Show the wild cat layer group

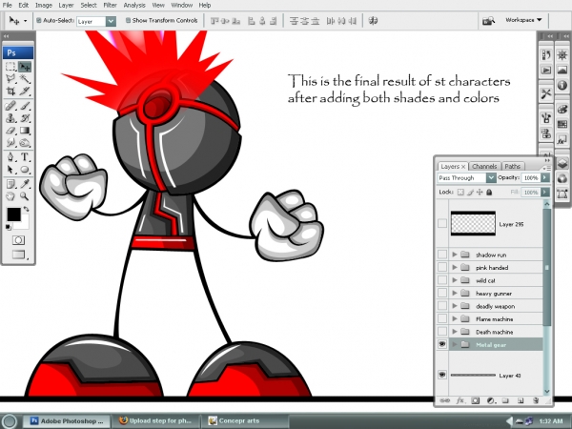click(x=442, y=280)
